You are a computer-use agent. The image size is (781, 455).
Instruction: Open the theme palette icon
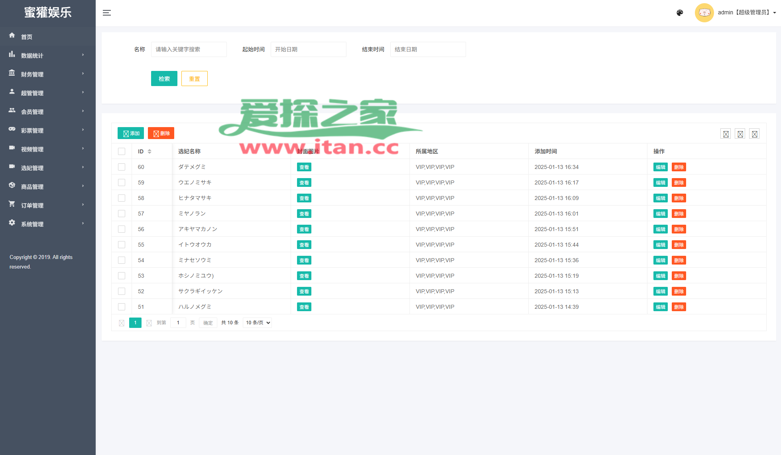tap(680, 13)
